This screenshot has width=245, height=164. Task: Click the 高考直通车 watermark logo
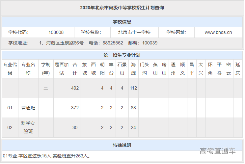pos(218,151)
